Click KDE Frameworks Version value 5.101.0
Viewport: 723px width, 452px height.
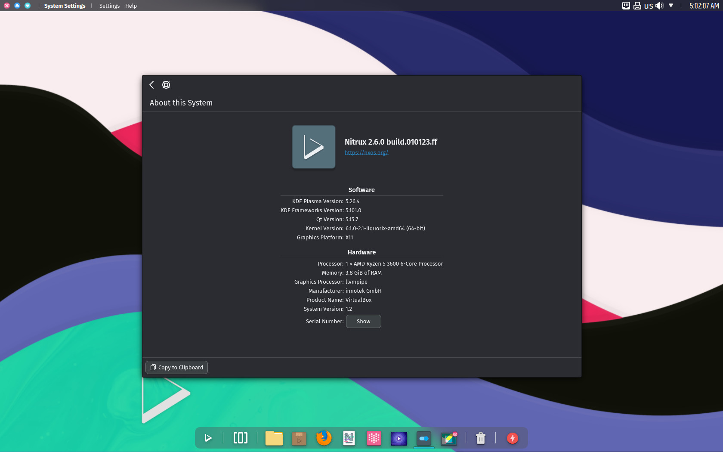tap(353, 211)
